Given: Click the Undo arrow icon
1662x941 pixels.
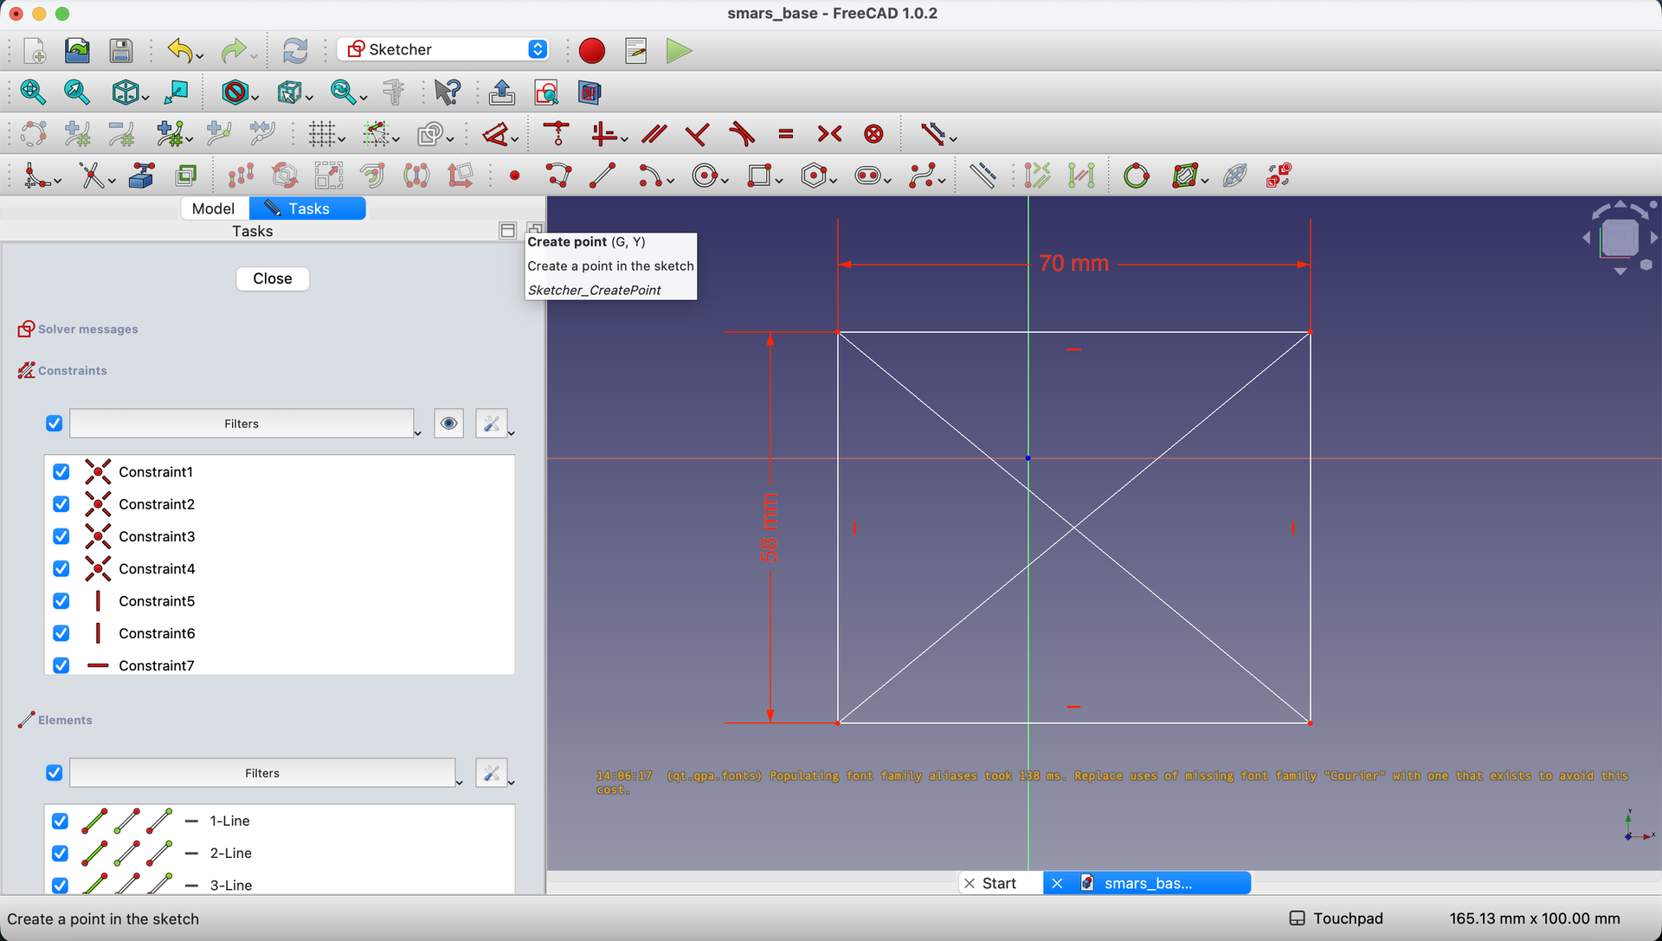Looking at the screenshot, I should 180,51.
